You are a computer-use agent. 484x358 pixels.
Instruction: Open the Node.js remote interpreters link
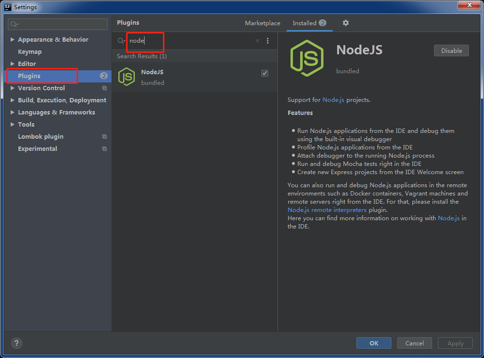tap(327, 210)
